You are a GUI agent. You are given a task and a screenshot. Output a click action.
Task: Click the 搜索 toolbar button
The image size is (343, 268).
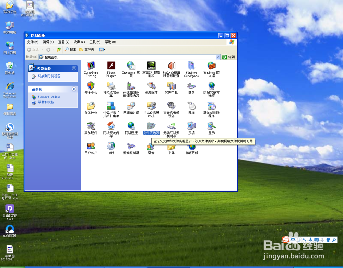pyautogui.click(x=70, y=50)
